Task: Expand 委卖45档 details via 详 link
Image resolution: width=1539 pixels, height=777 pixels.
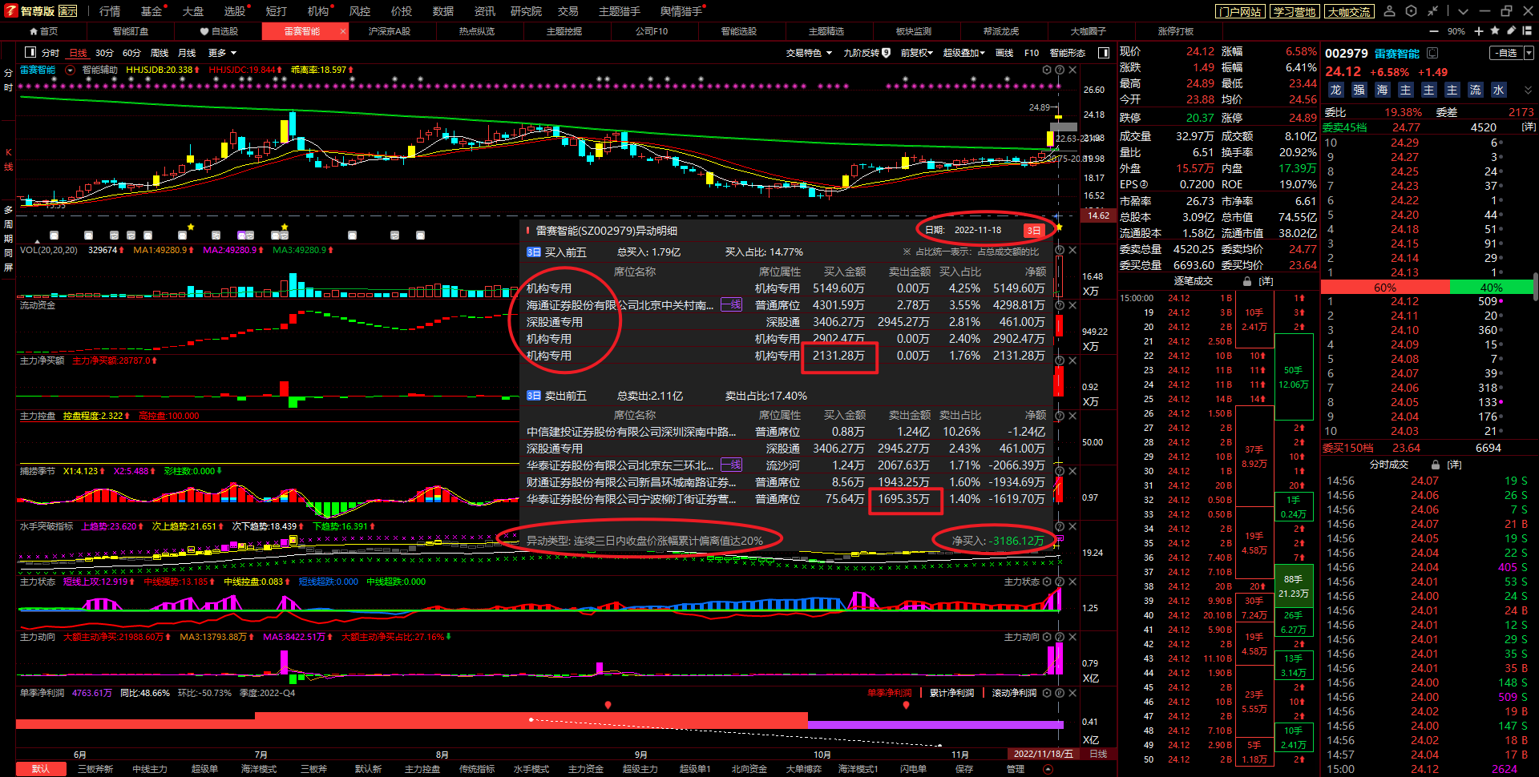Action: (x=1529, y=127)
